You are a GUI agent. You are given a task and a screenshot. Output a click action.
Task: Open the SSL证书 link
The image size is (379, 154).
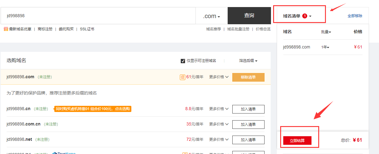click(x=87, y=29)
